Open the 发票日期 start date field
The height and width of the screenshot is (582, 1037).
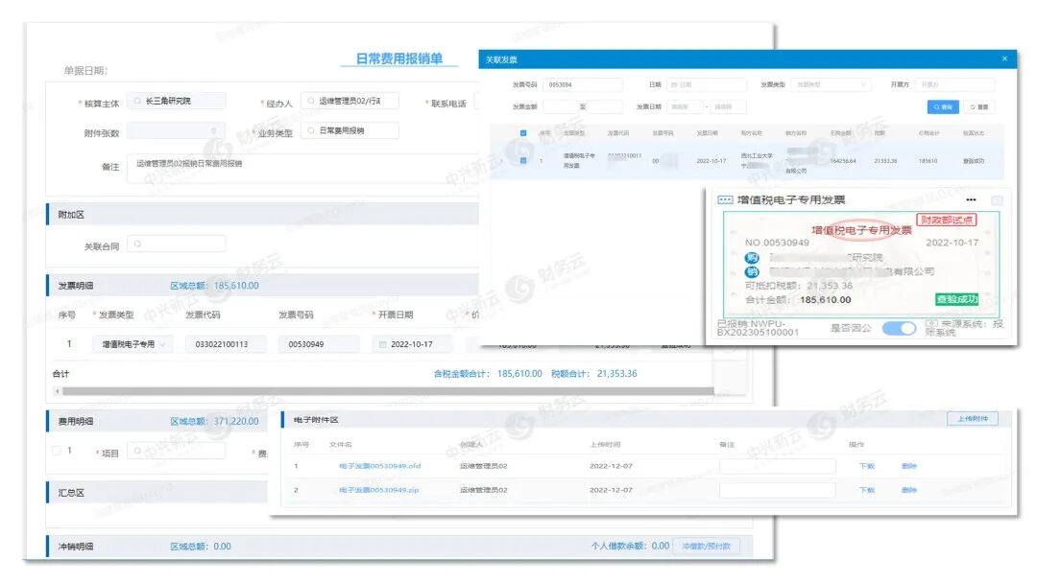point(684,106)
